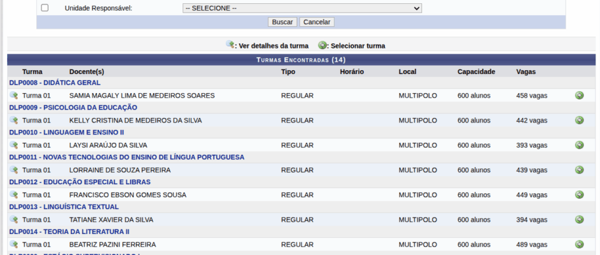Select the Didática Geral class
600x255 pixels.
(x=579, y=96)
